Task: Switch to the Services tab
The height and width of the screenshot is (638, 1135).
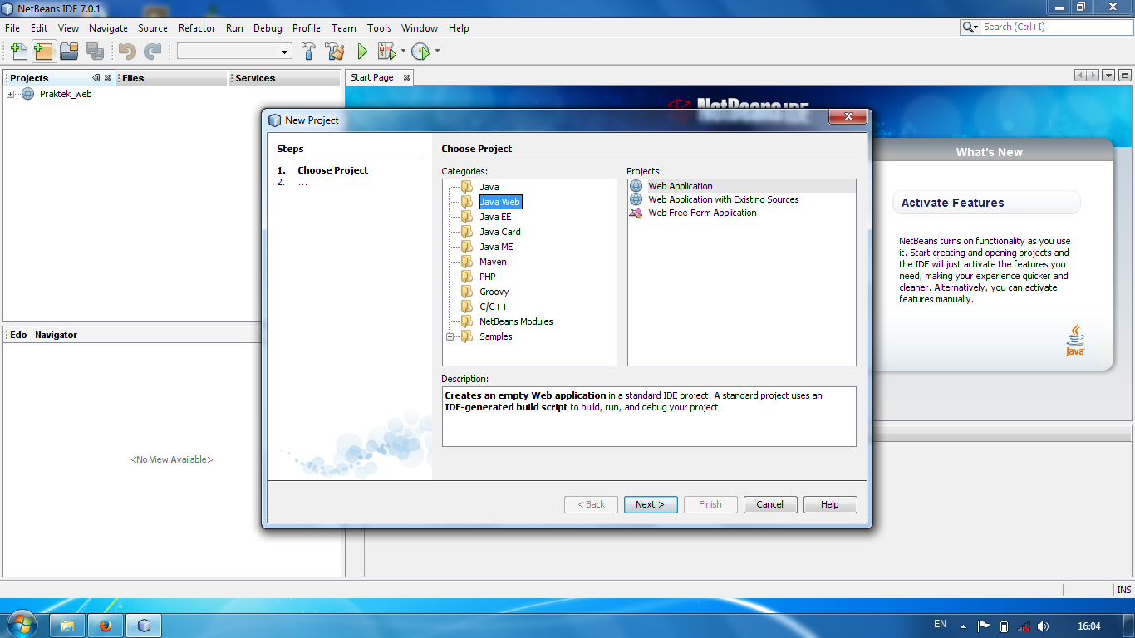Action: [x=285, y=78]
